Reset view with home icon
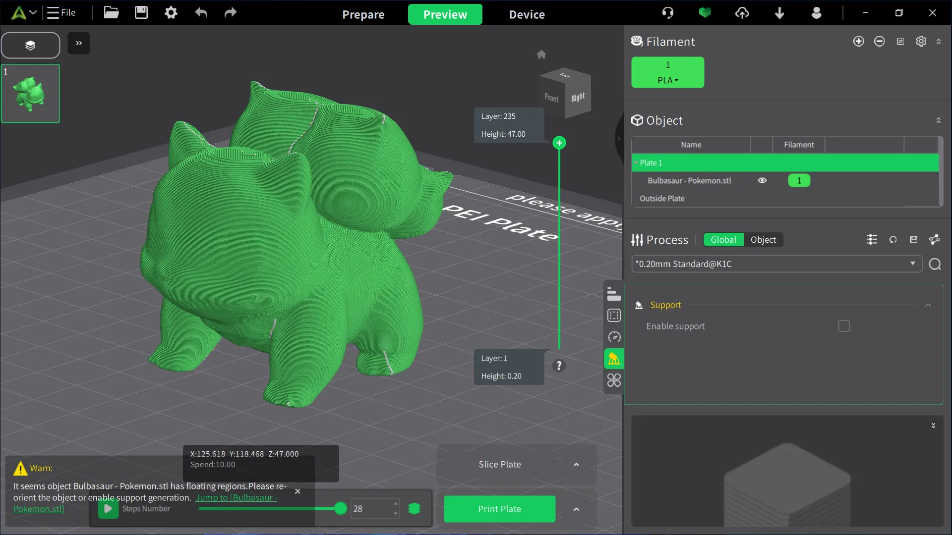Image resolution: width=952 pixels, height=535 pixels. pyautogui.click(x=541, y=54)
